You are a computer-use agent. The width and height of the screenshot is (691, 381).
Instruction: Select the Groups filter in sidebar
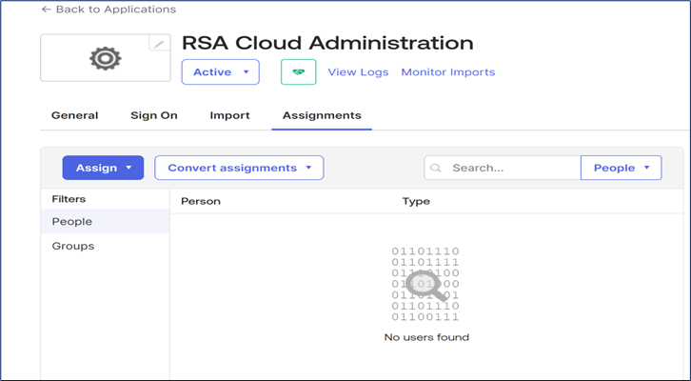73,246
